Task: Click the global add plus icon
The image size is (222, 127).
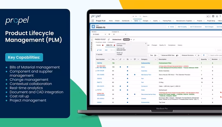Action: coord(213,16)
